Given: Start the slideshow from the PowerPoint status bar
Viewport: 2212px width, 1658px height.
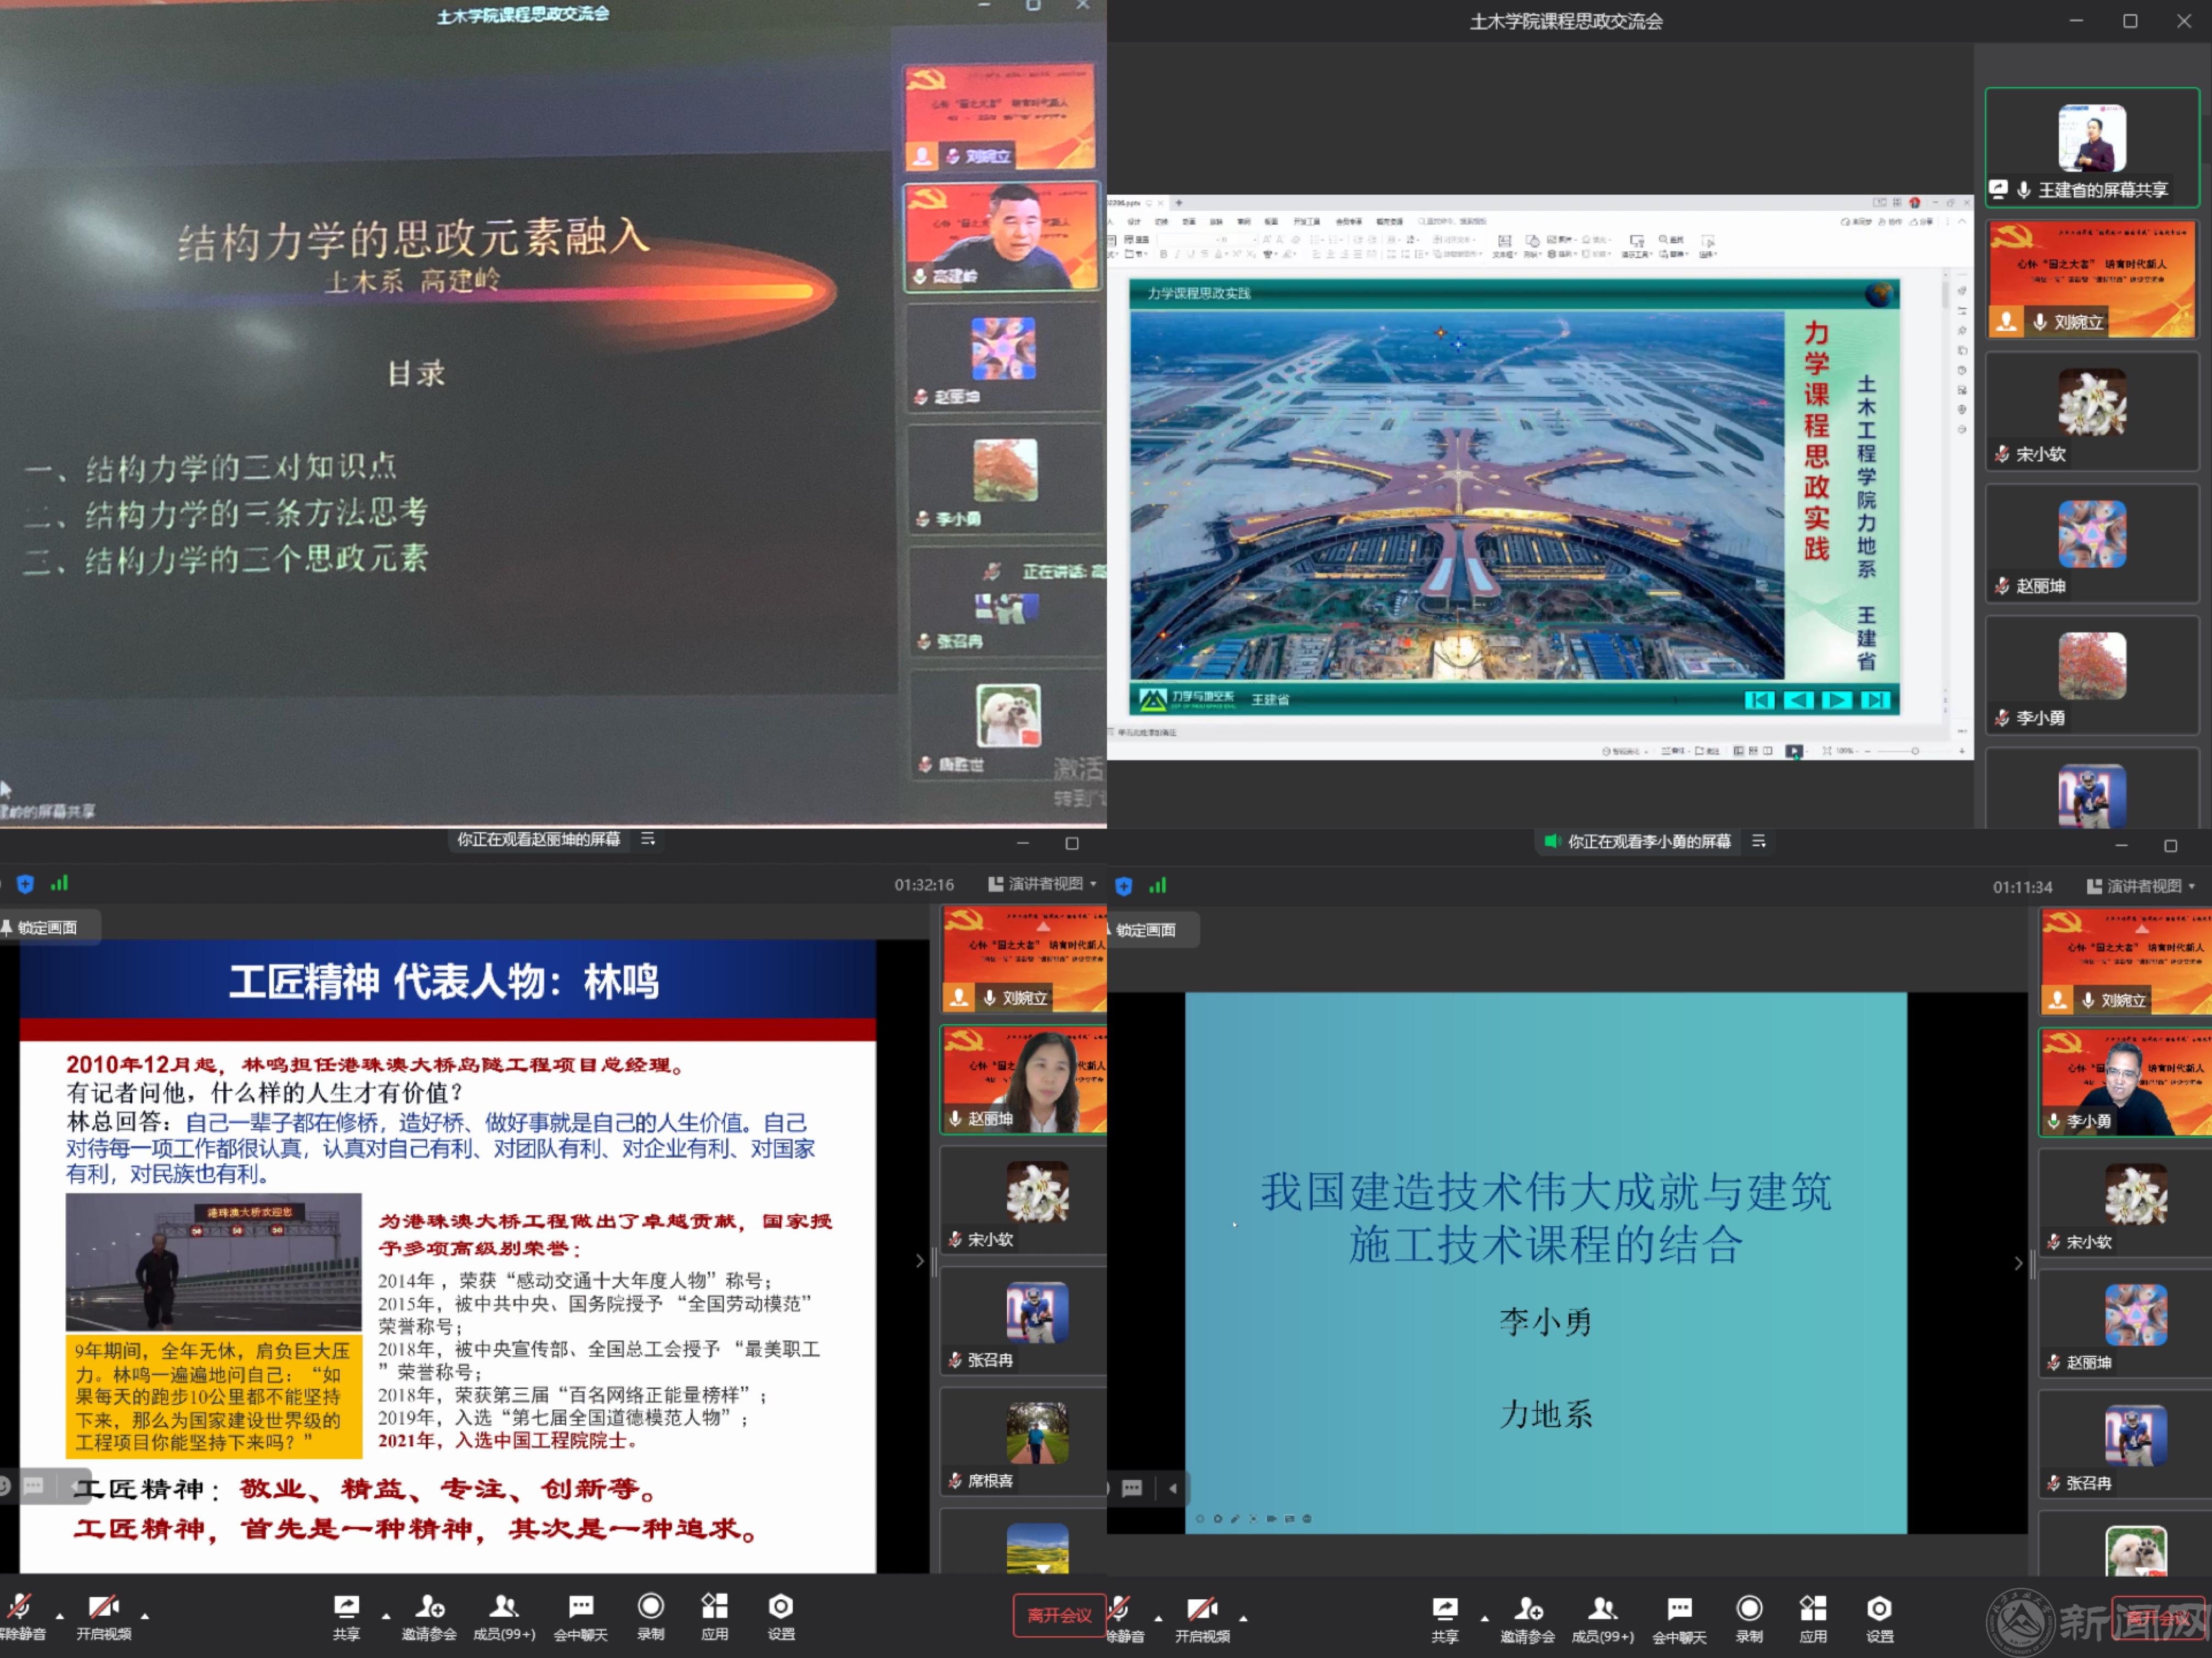Looking at the screenshot, I should point(1795,751).
